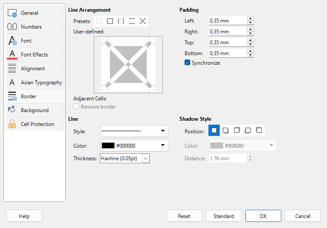
Task: Click the user-defined border preview frame
Action: (128, 65)
